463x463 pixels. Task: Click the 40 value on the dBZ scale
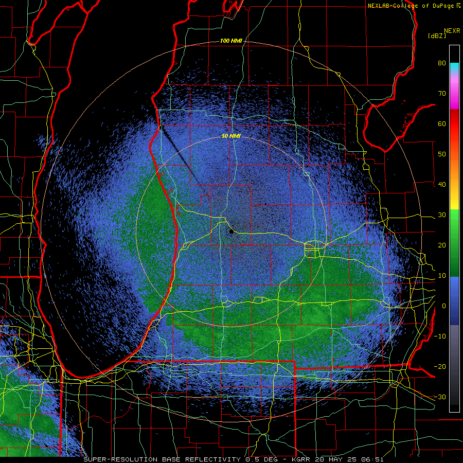[442, 185]
